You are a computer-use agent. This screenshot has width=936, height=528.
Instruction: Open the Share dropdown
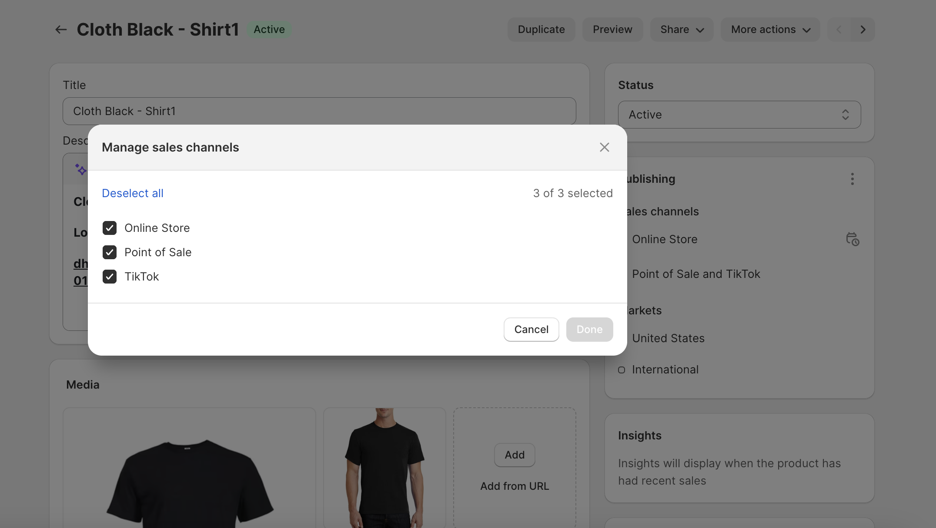[x=682, y=30]
